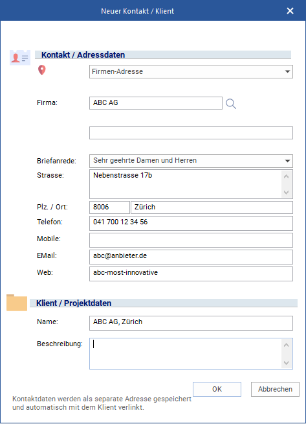Click the contact card icon beside Kontakt / Adressdaten

[20, 57]
